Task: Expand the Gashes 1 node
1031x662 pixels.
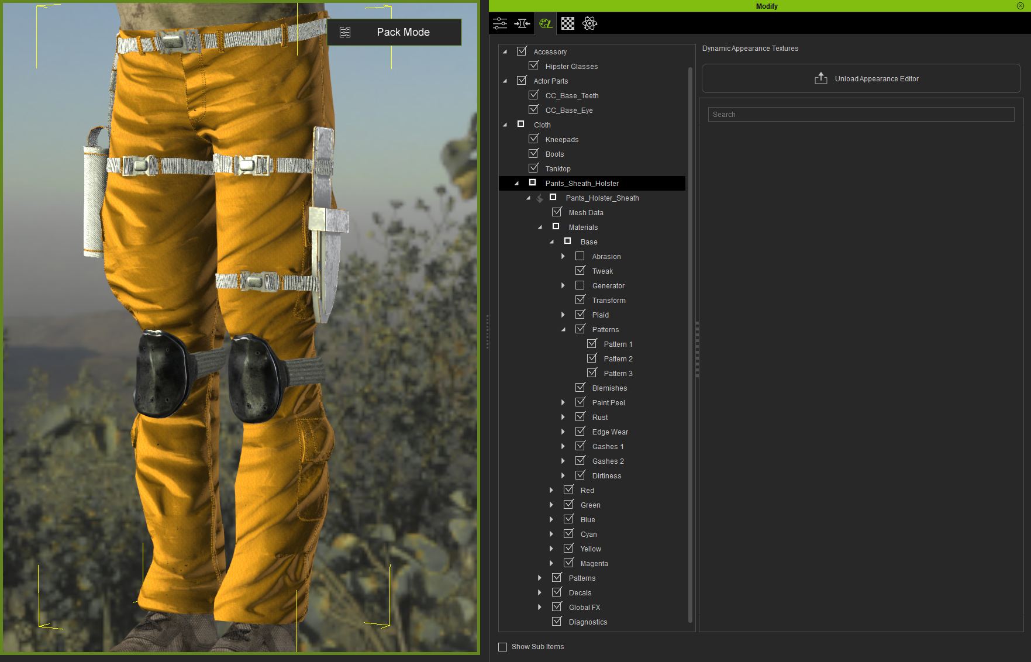Action: click(563, 446)
